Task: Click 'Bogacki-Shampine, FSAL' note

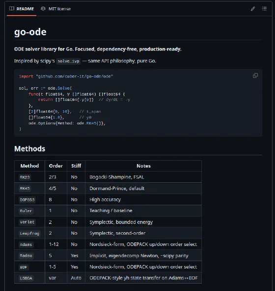Action: [x=117, y=177]
